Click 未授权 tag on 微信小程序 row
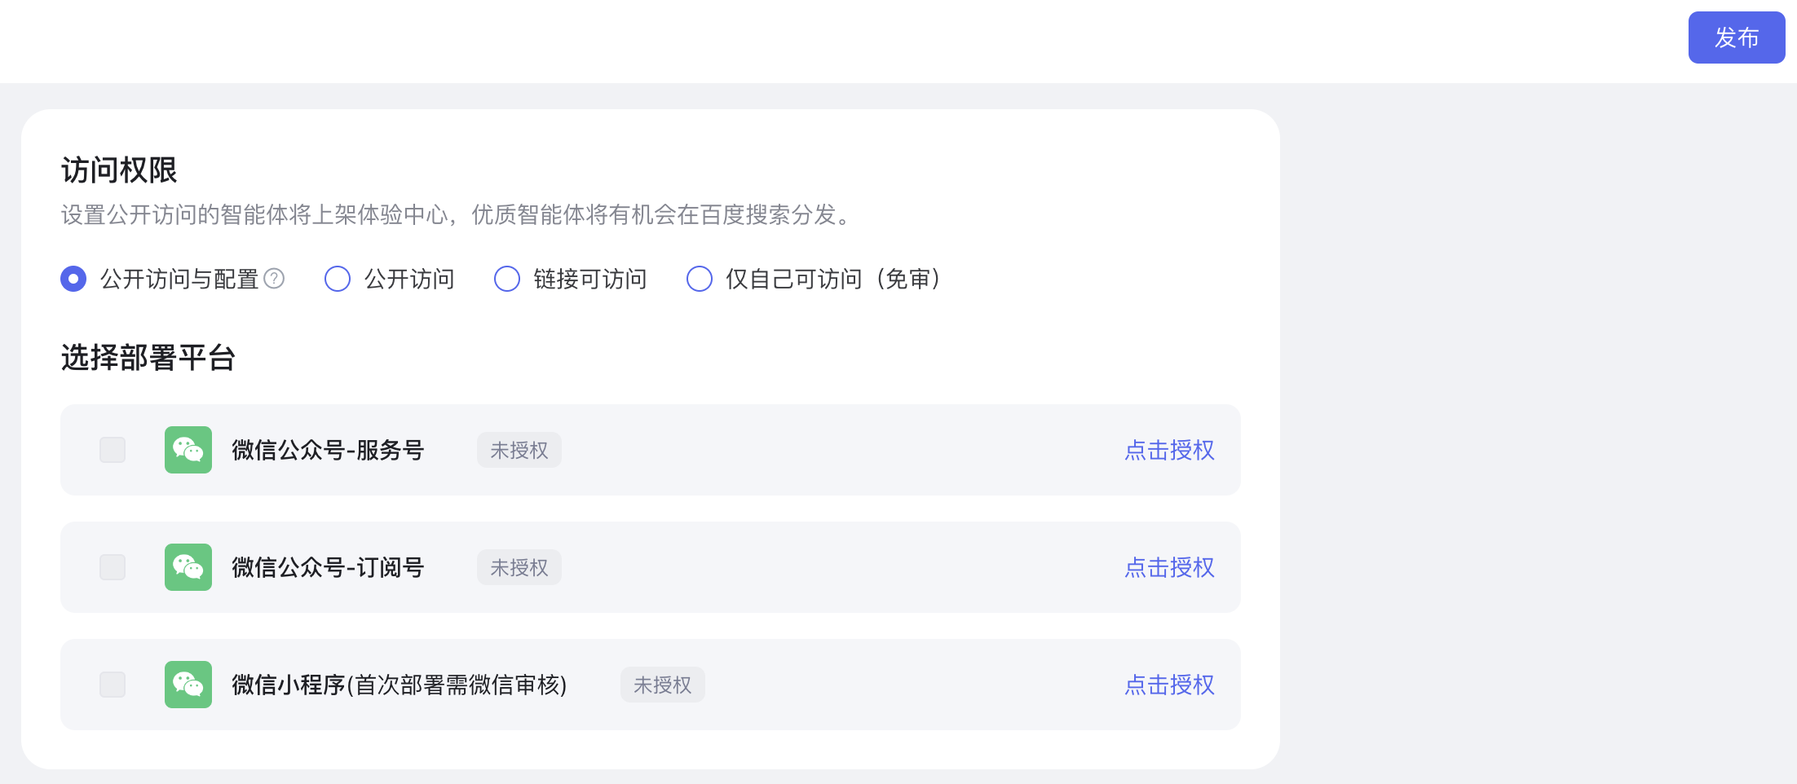The height and width of the screenshot is (784, 1797). (x=663, y=685)
